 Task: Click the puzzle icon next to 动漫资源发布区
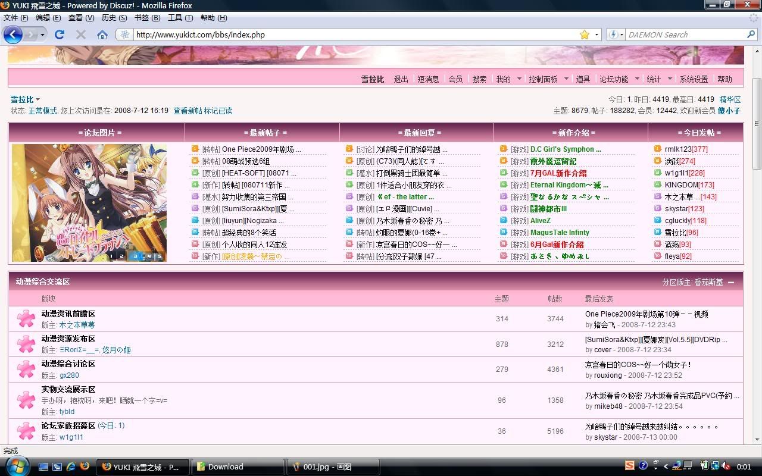[26, 344]
